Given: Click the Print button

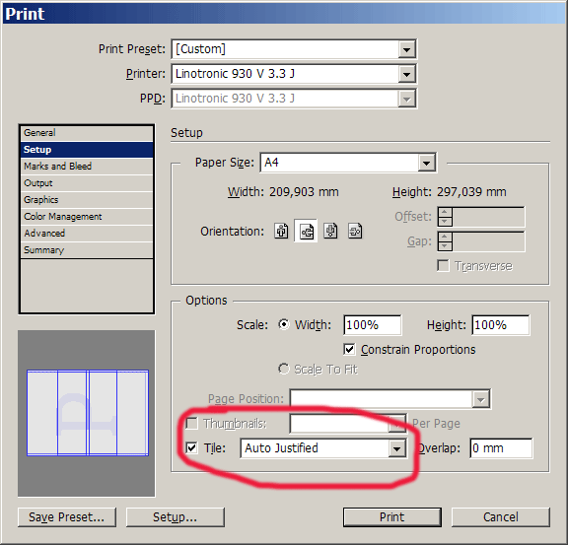Looking at the screenshot, I should pyautogui.click(x=392, y=517).
